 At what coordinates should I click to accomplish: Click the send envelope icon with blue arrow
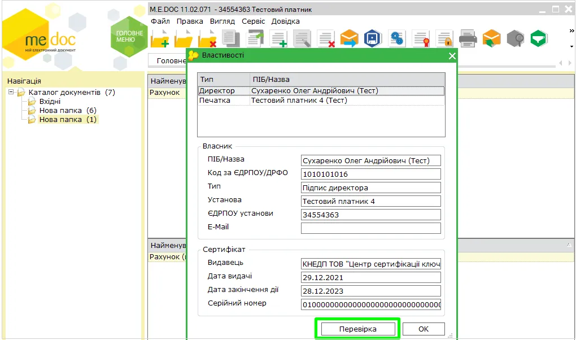click(x=350, y=38)
